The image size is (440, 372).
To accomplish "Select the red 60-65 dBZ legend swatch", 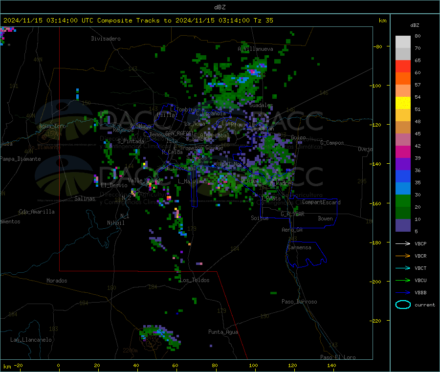I will tap(403, 66).
